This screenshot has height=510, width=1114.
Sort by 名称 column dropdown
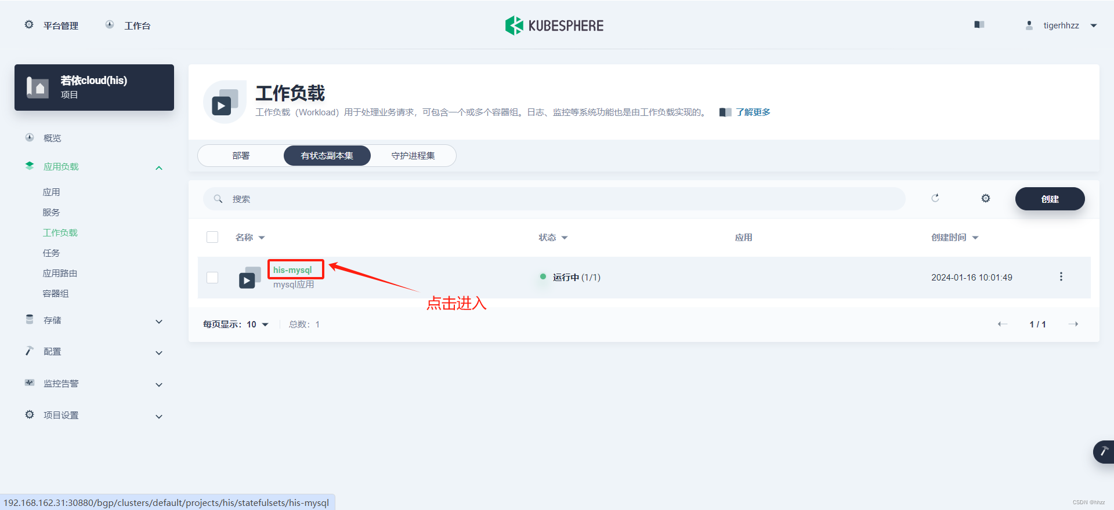click(x=250, y=238)
